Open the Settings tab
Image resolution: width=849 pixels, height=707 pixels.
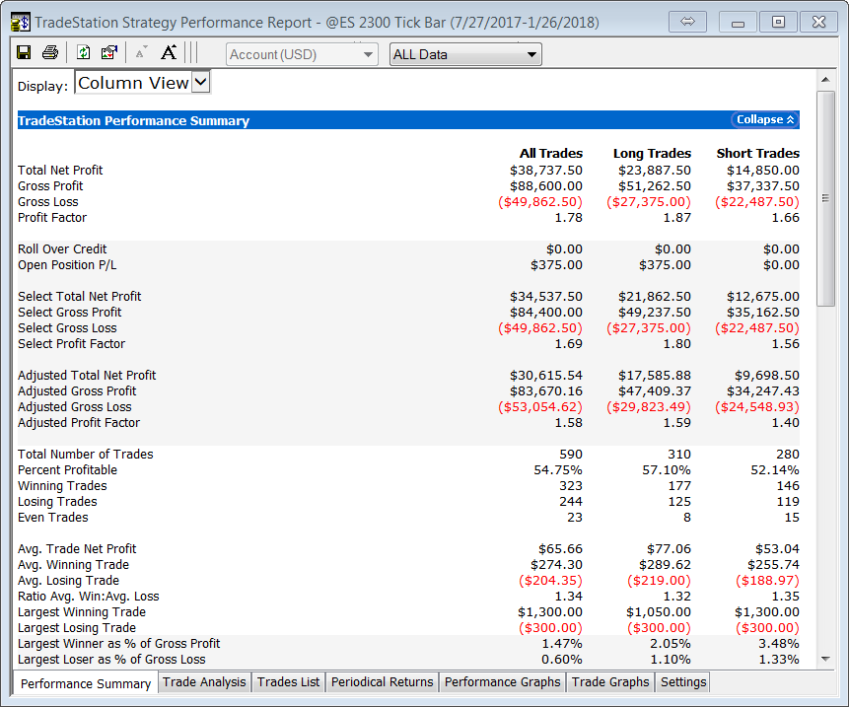(683, 682)
